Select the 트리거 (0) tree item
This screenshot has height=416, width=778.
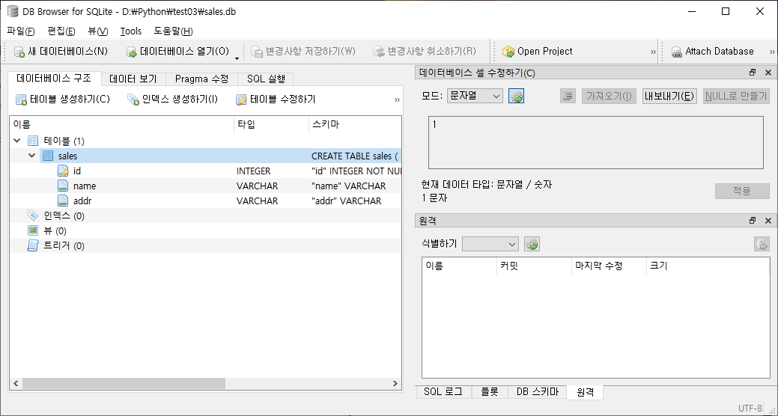tap(205, 245)
